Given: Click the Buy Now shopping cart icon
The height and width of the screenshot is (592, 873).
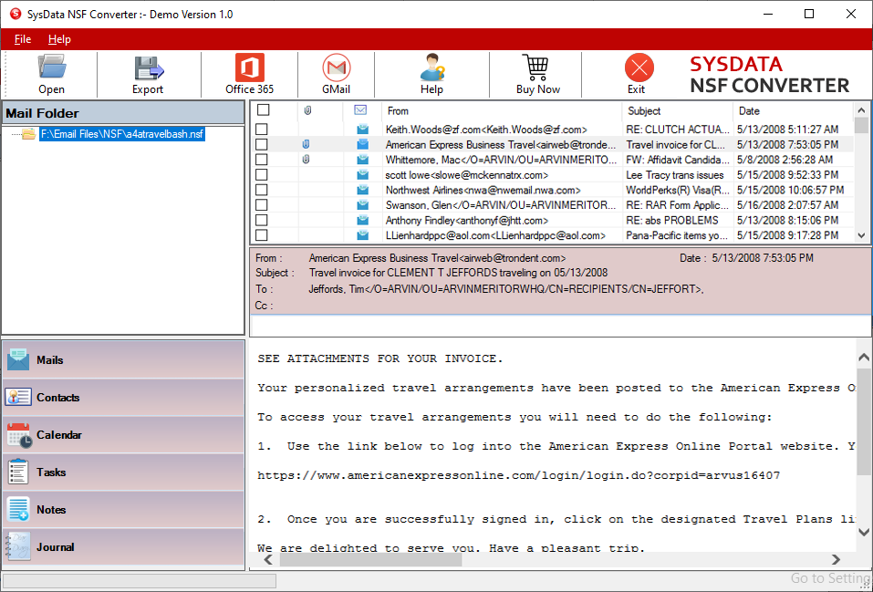Looking at the screenshot, I should [x=536, y=68].
